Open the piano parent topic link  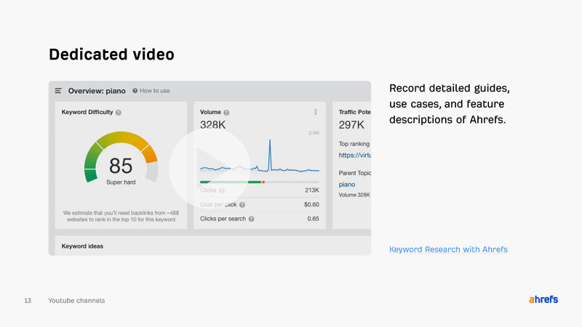click(x=347, y=185)
